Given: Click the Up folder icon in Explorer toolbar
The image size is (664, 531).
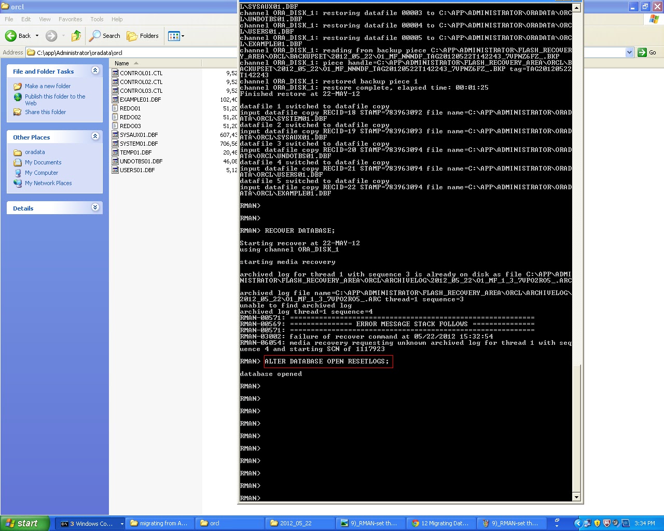Looking at the screenshot, I should [76, 36].
